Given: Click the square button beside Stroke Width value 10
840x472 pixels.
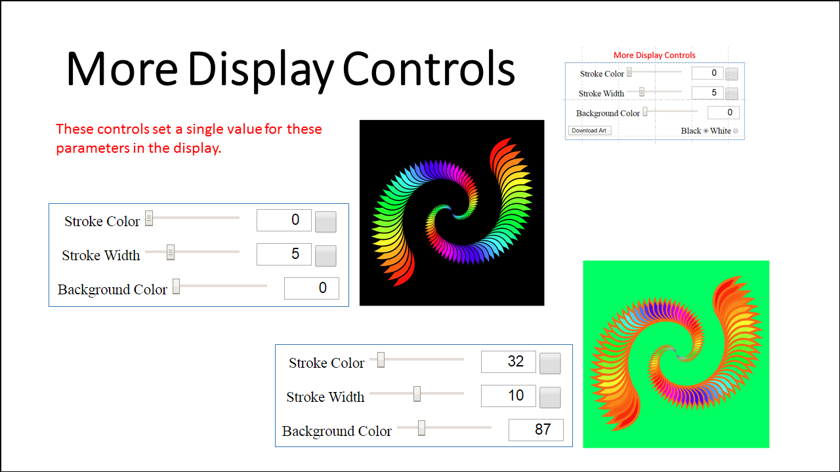Looking at the screenshot, I should point(550,397).
